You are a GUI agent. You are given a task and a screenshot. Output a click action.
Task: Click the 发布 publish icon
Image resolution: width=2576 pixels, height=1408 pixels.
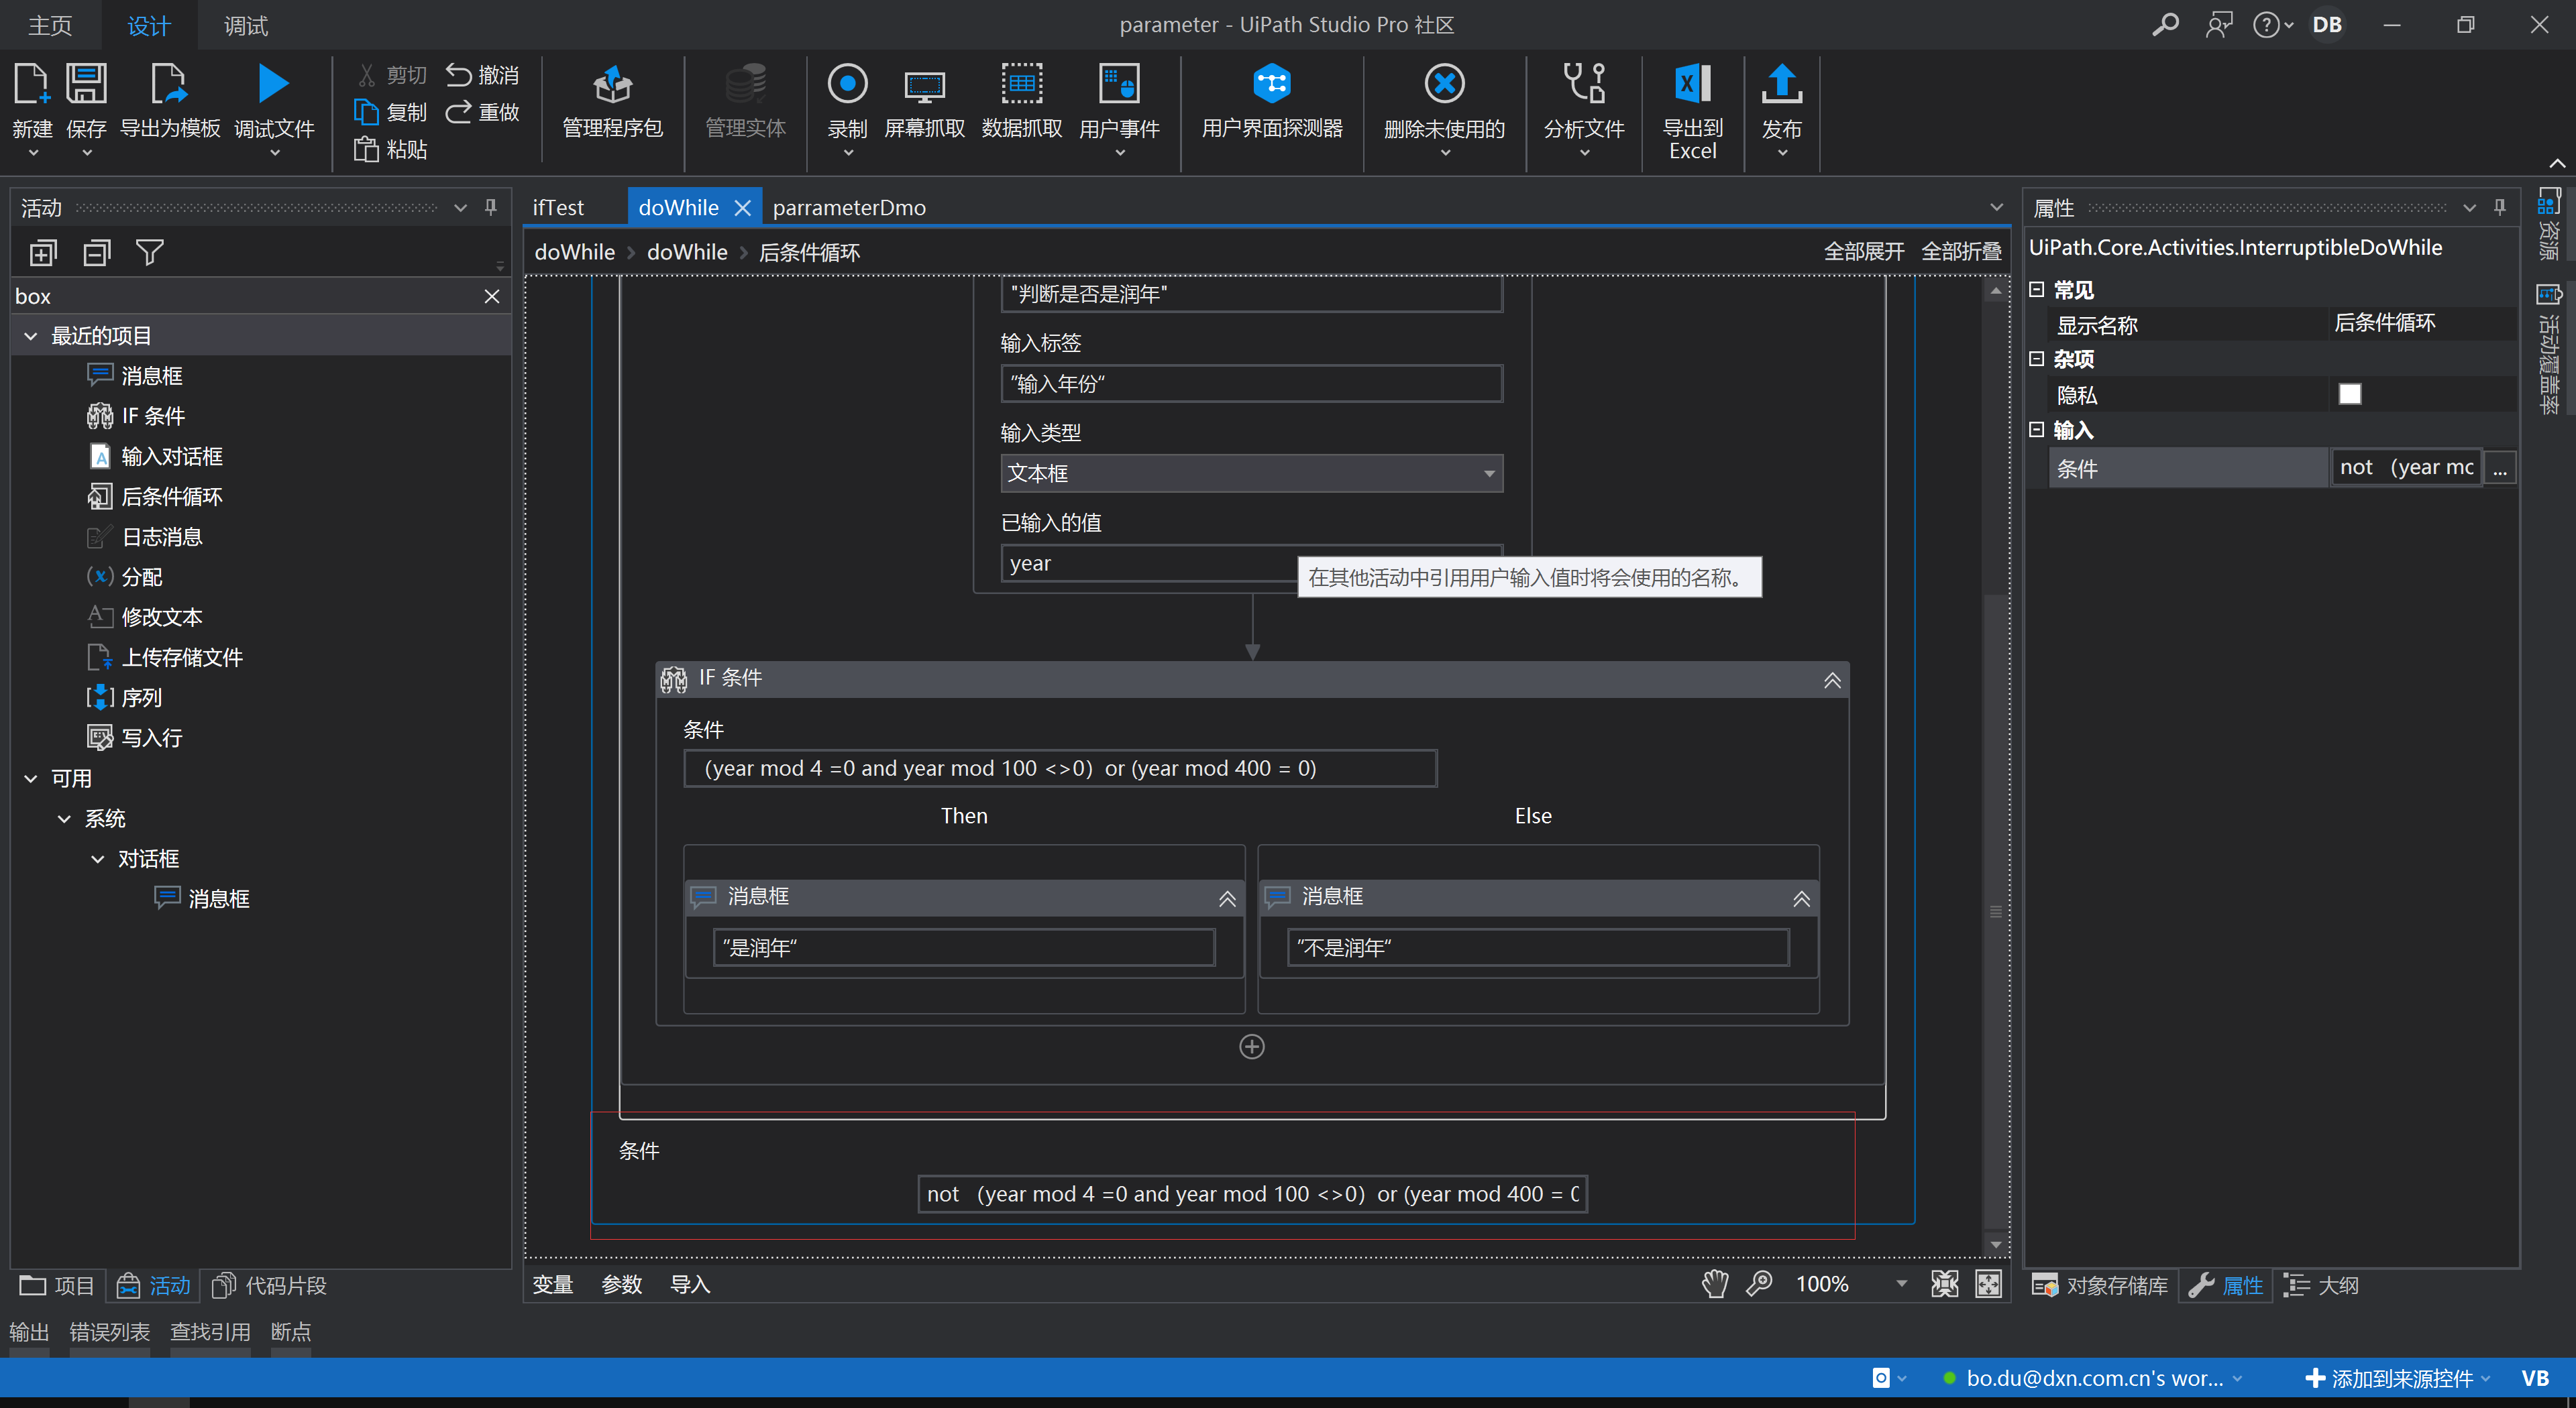1781,105
